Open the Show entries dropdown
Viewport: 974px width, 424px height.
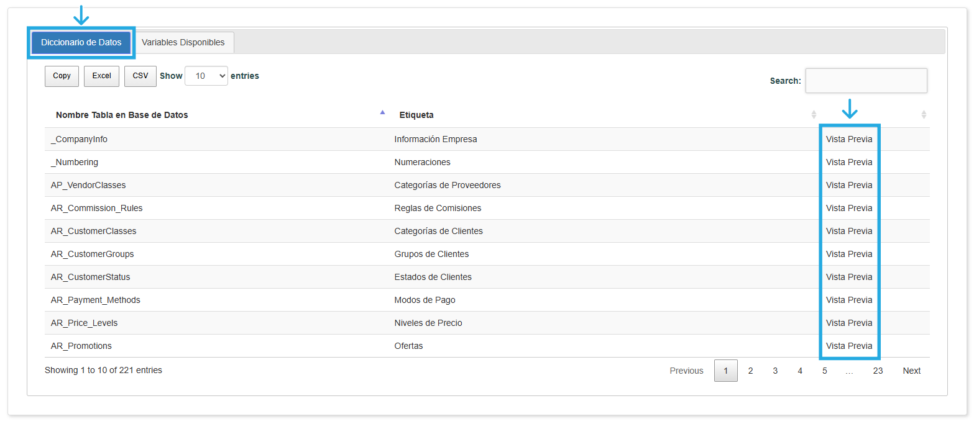click(x=206, y=76)
